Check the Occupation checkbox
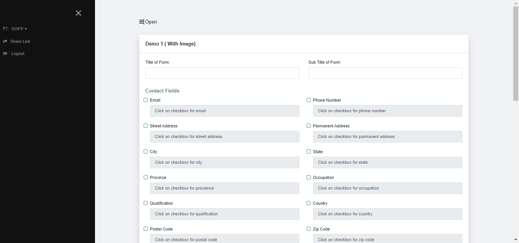The width and height of the screenshot is (519, 243). [x=309, y=177]
